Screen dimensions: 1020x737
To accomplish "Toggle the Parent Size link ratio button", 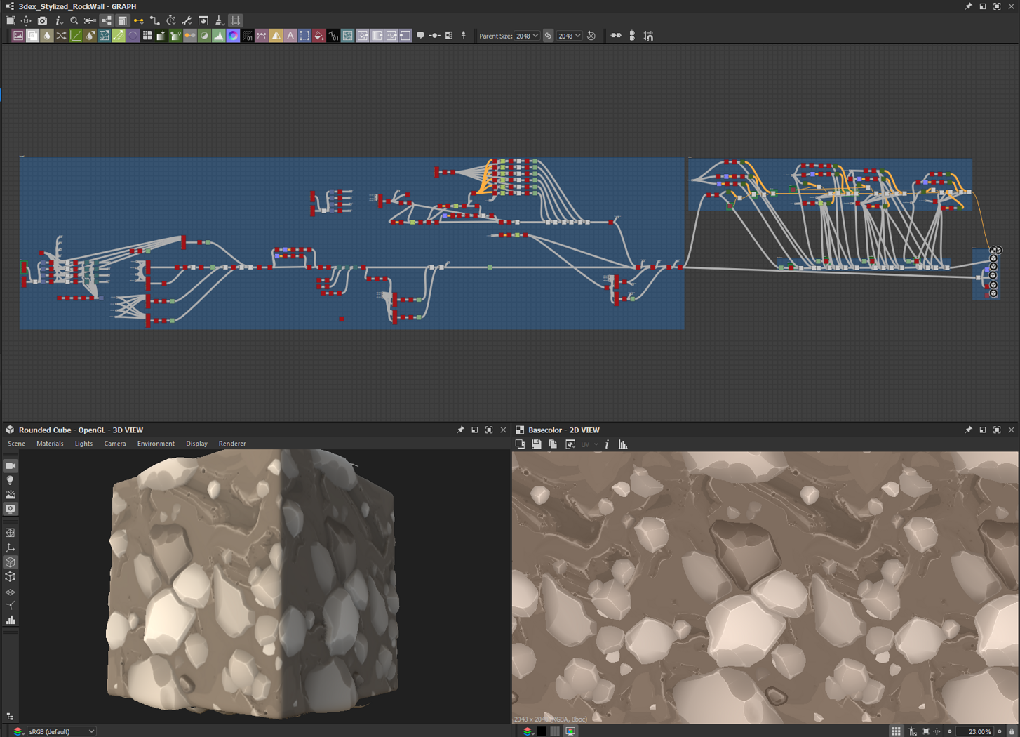I will point(549,36).
